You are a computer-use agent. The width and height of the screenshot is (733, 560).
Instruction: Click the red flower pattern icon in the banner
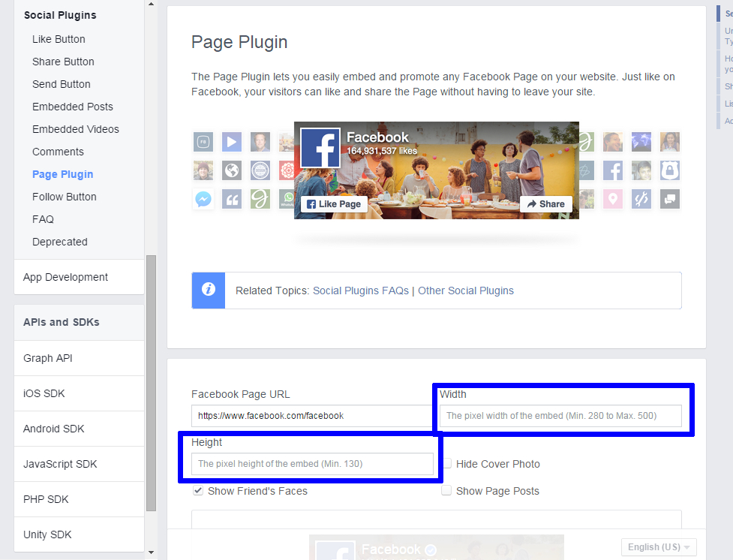pos(287,170)
